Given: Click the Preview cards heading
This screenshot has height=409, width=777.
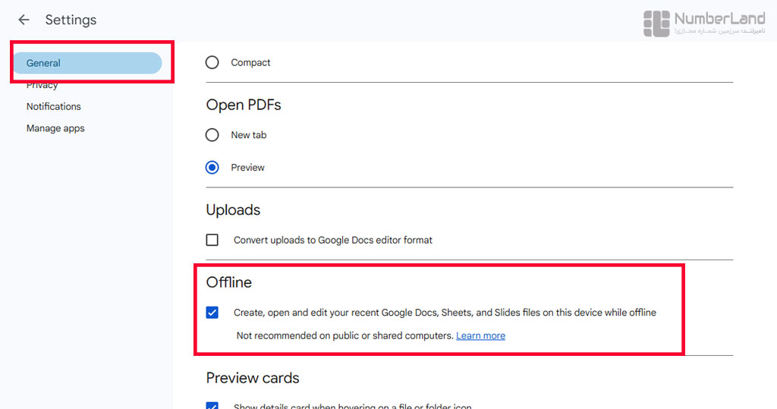Looking at the screenshot, I should coord(253,378).
